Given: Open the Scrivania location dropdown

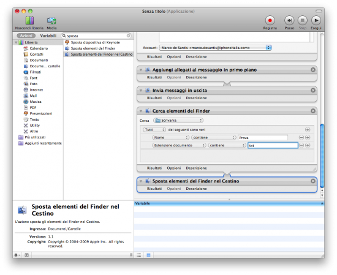Looking at the screenshot, I should [x=178, y=121].
